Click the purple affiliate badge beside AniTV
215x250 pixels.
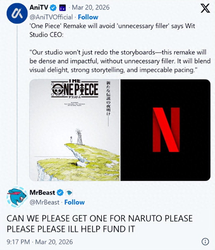click(x=62, y=8)
